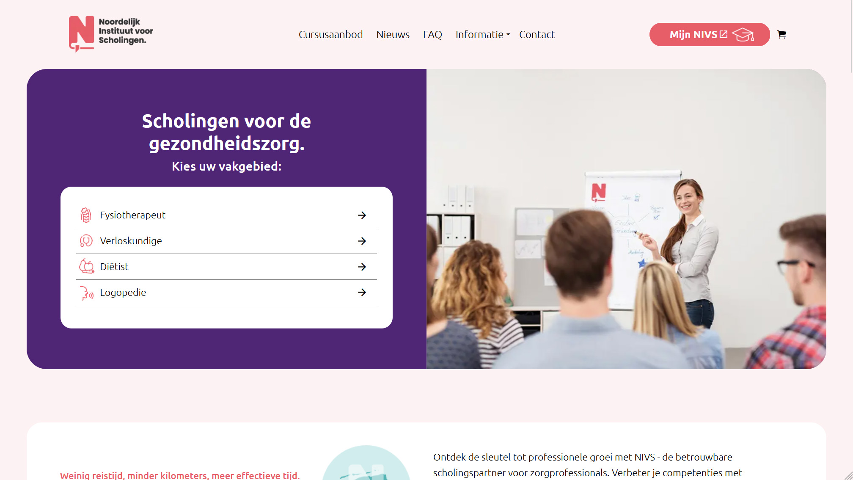Click the graduation cap icon in Mijn NIVS
The image size is (853, 480).
[743, 35]
